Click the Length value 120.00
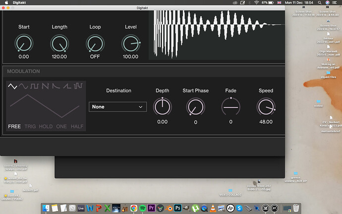 [59, 57]
